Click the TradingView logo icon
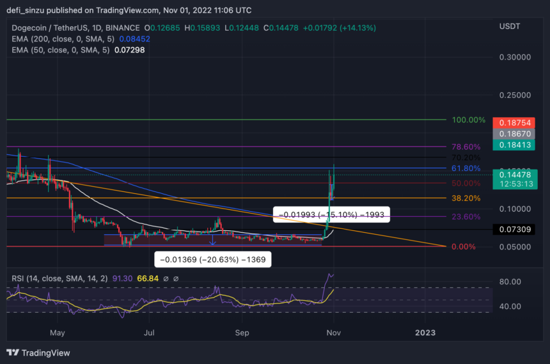This screenshot has width=550, height=364. click(x=13, y=352)
